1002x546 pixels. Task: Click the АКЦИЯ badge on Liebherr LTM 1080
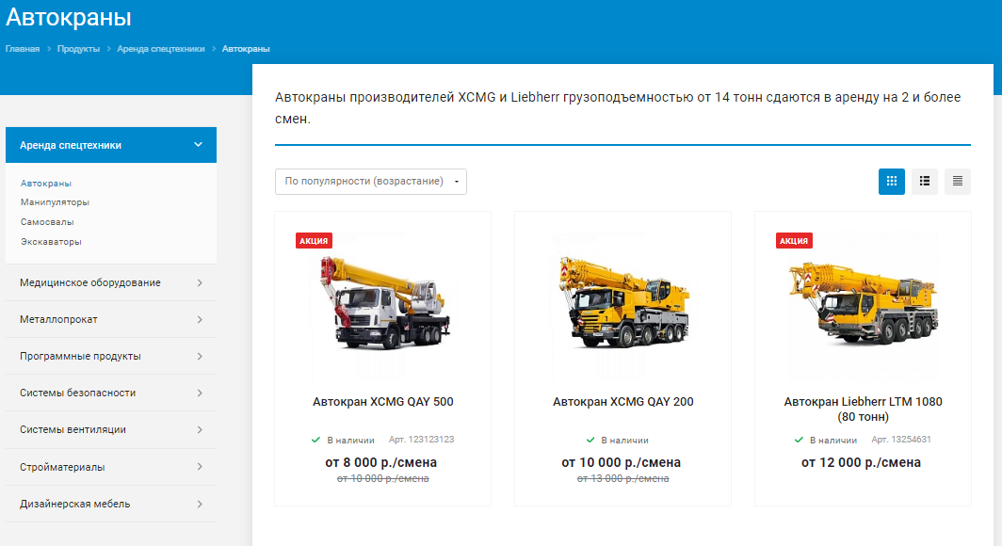(794, 241)
